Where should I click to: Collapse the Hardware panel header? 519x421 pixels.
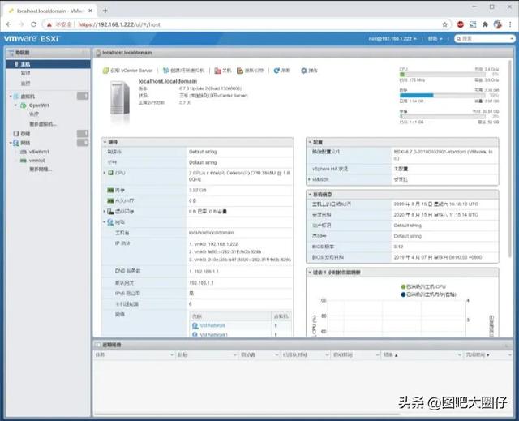[105, 142]
